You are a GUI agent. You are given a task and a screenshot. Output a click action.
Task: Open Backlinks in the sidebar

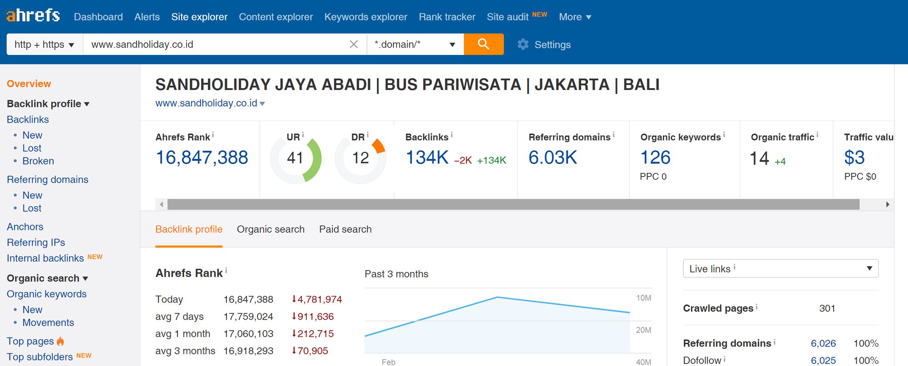(x=28, y=119)
